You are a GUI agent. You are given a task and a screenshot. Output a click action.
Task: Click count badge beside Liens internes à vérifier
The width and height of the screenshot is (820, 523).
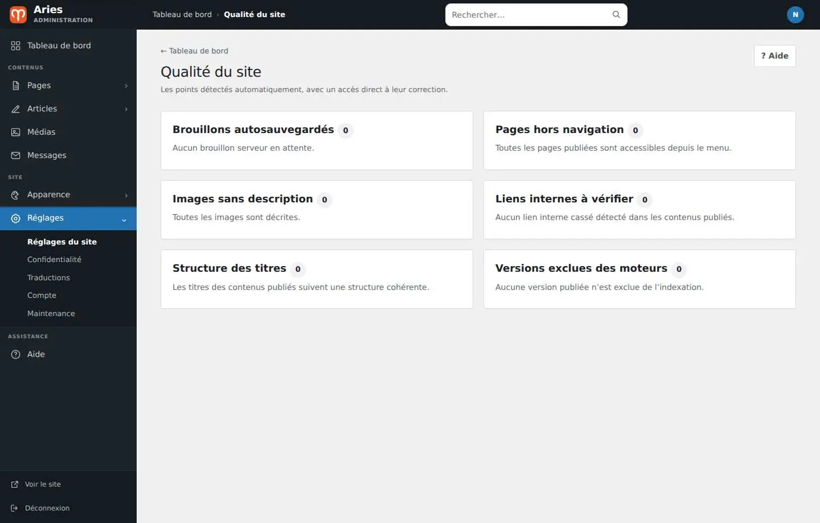pyautogui.click(x=645, y=200)
